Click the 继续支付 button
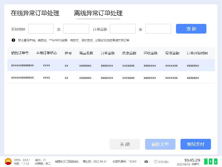This screenshot has width=222, height=167. coord(196,144)
